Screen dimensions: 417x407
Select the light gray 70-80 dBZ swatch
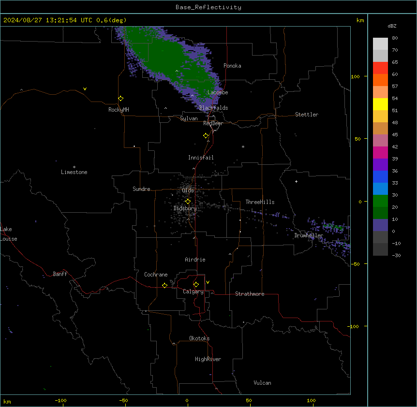380,44
